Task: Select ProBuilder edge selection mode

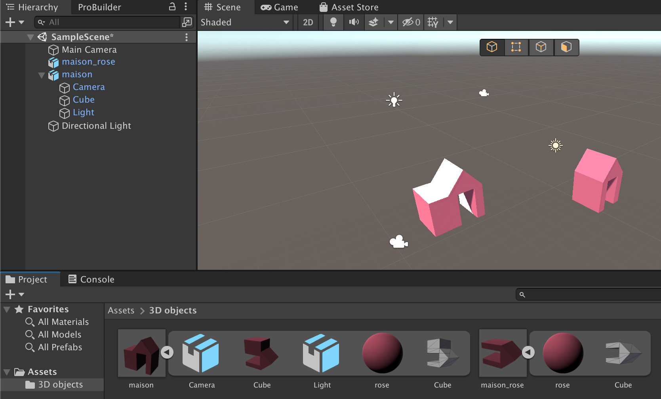Action: tap(541, 47)
